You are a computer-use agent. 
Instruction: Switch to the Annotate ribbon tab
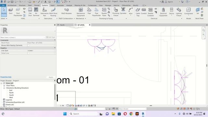pos(60,5)
